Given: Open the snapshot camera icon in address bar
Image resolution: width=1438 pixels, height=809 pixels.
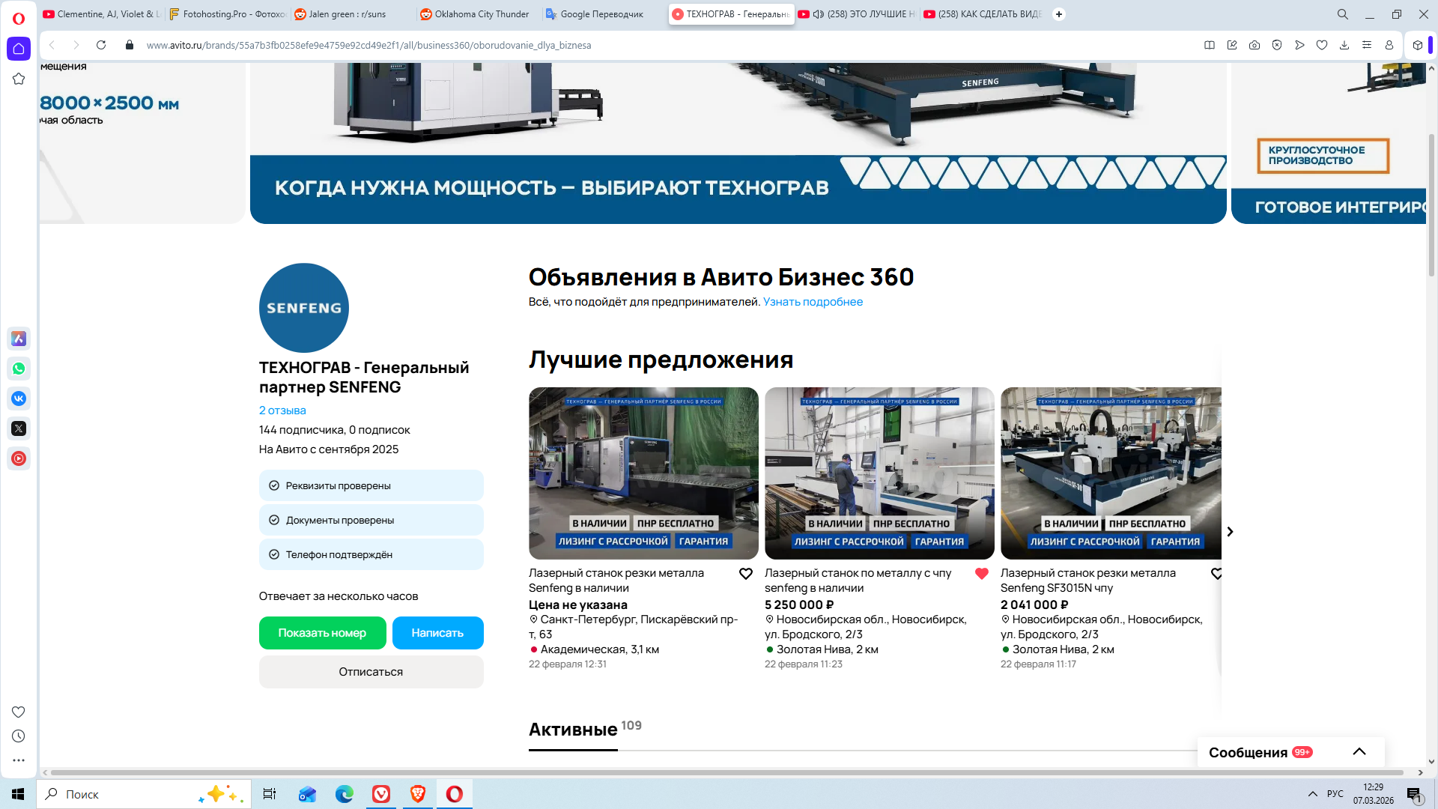Looking at the screenshot, I should coord(1255,45).
